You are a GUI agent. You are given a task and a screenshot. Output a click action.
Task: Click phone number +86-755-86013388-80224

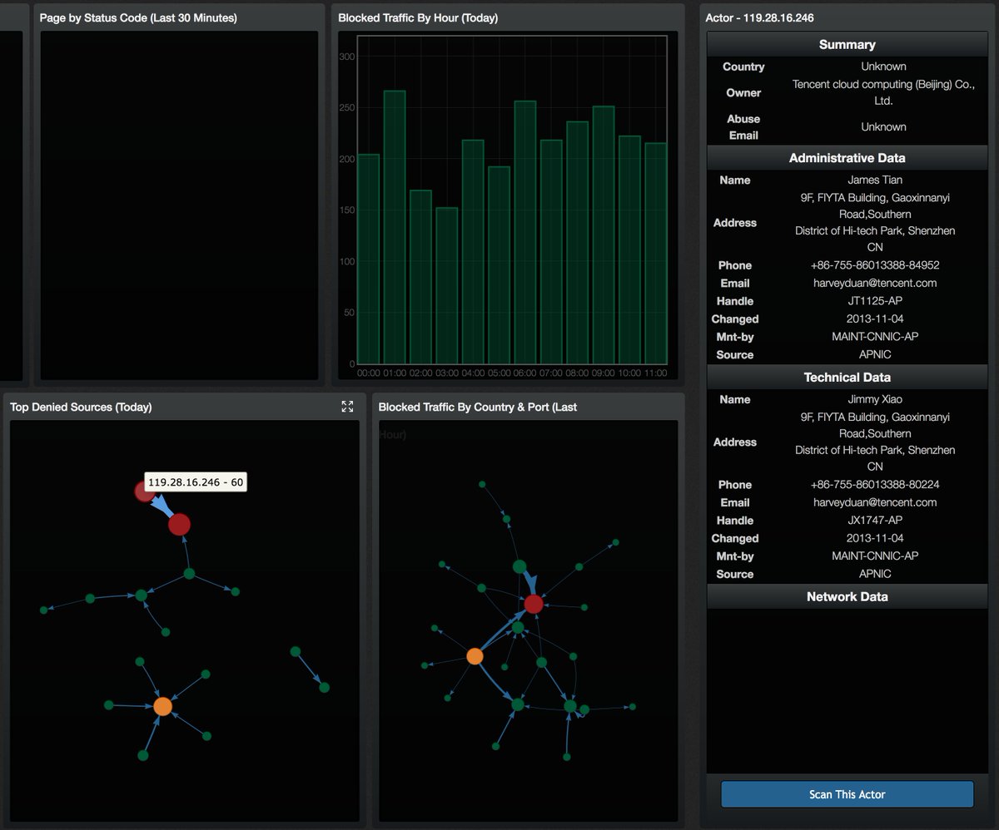pos(875,485)
